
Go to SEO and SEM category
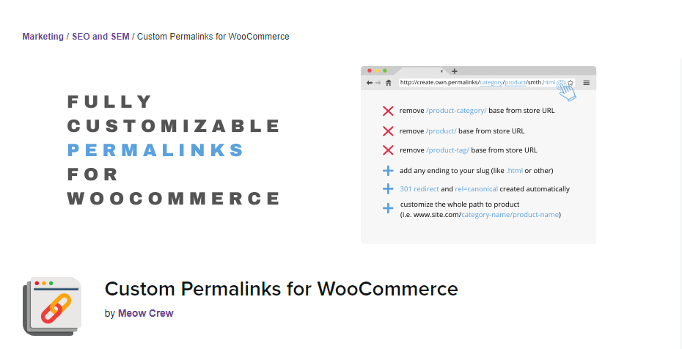(100, 37)
